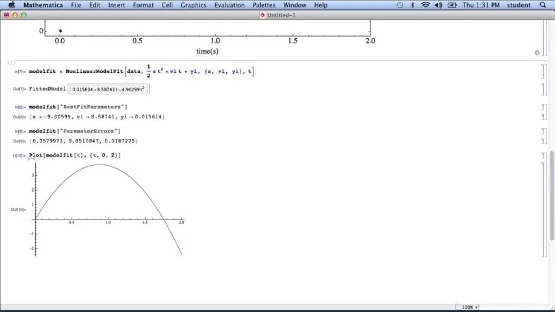Screen dimensions: 555x312
Task: Select the parabola plot graphic
Action: click(108, 209)
